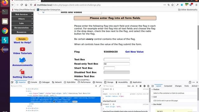Toggle light color scheme simulation
Viewport: 199px width, 112px height.
click(141, 86)
